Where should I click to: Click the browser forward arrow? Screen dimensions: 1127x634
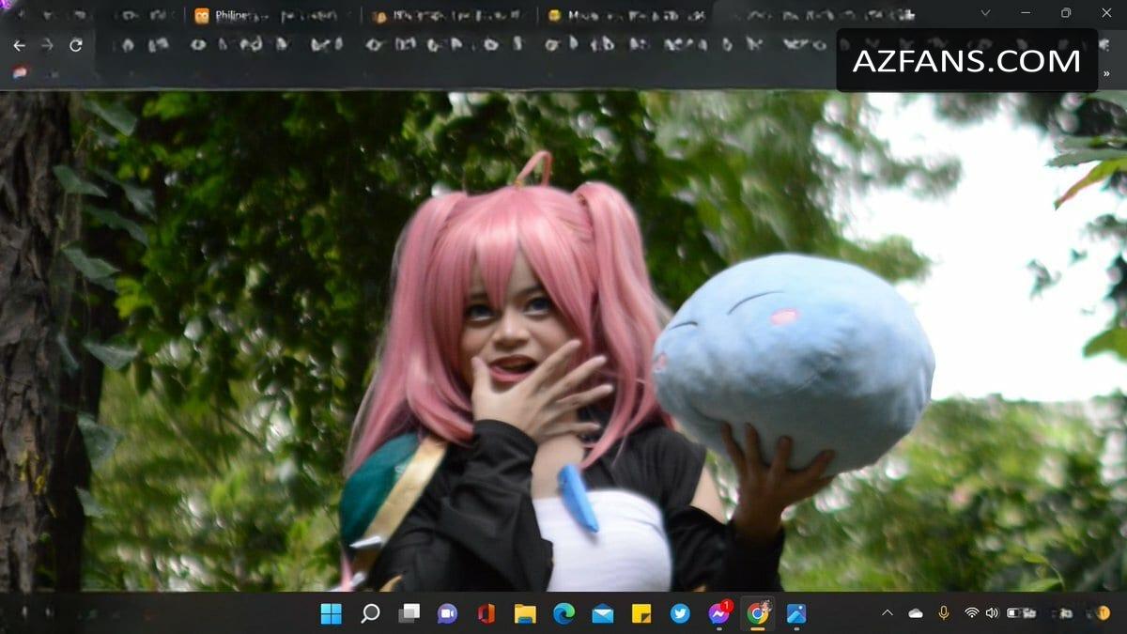tap(46, 45)
